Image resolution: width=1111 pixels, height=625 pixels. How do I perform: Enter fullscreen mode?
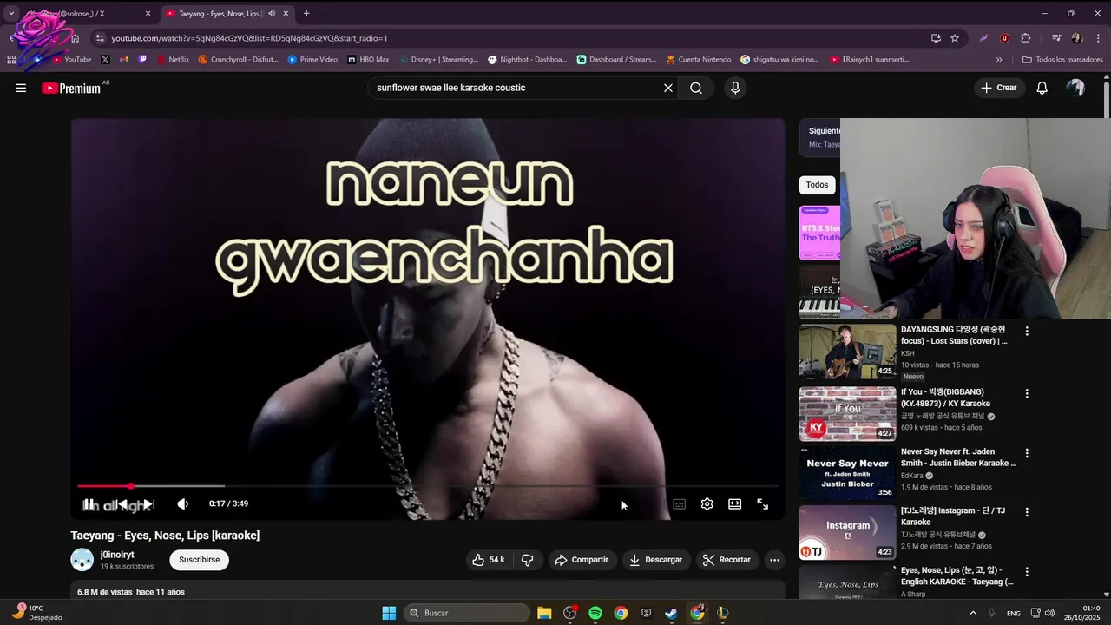763,504
